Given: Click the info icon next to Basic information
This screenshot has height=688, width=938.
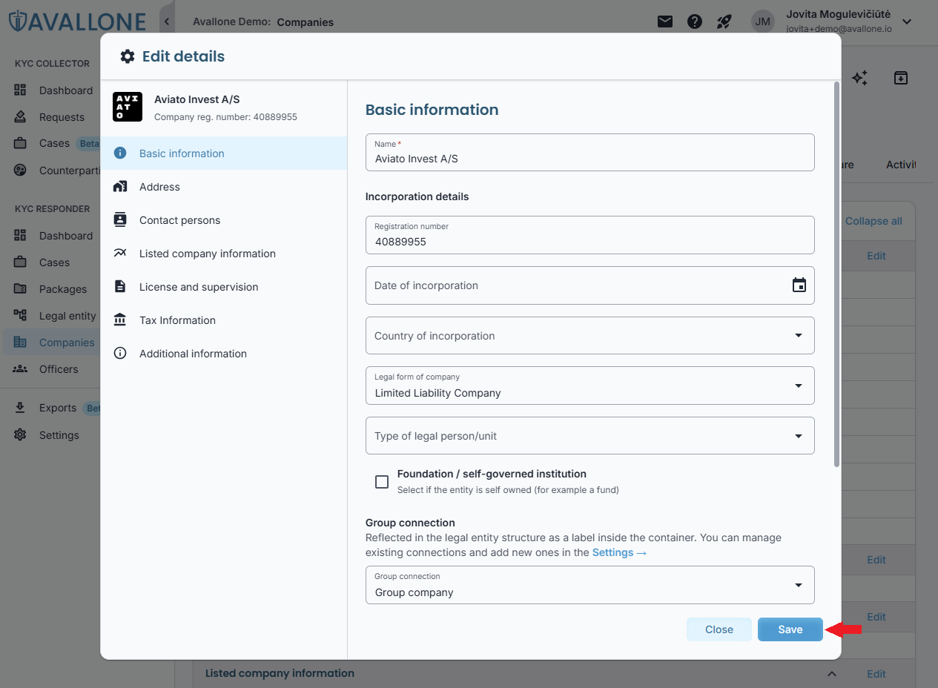Looking at the screenshot, I should click(120, 153).
